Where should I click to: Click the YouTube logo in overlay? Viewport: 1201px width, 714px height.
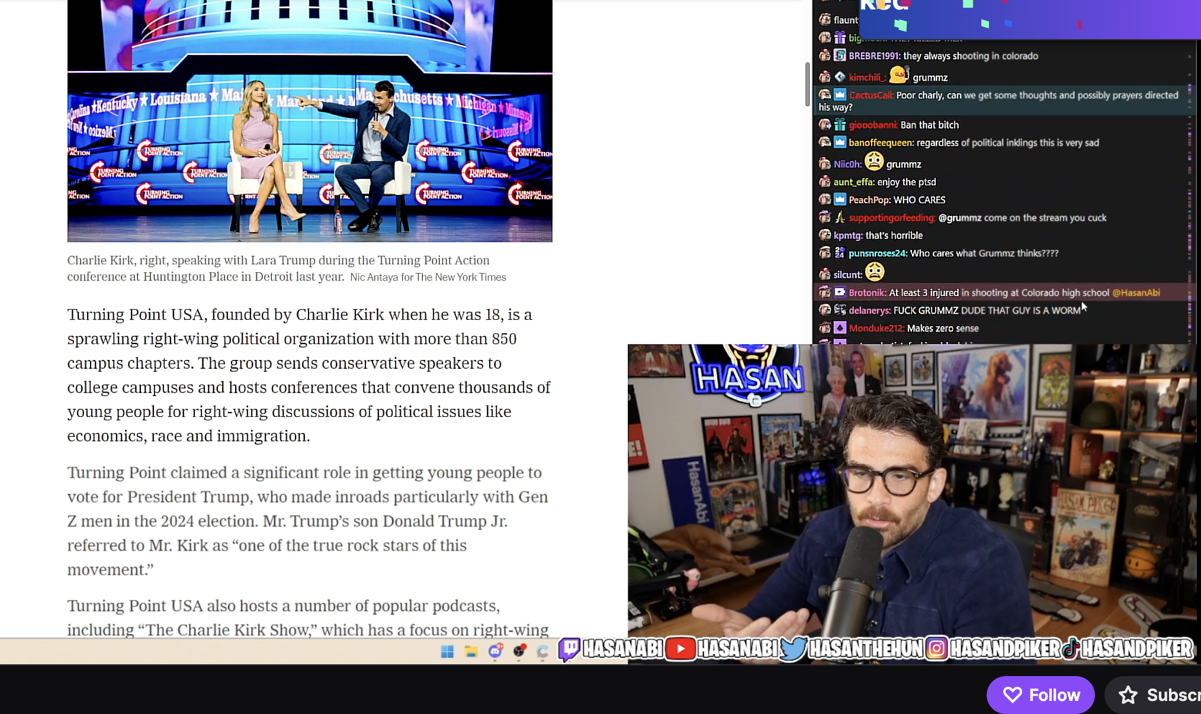[x=680, y=649]
